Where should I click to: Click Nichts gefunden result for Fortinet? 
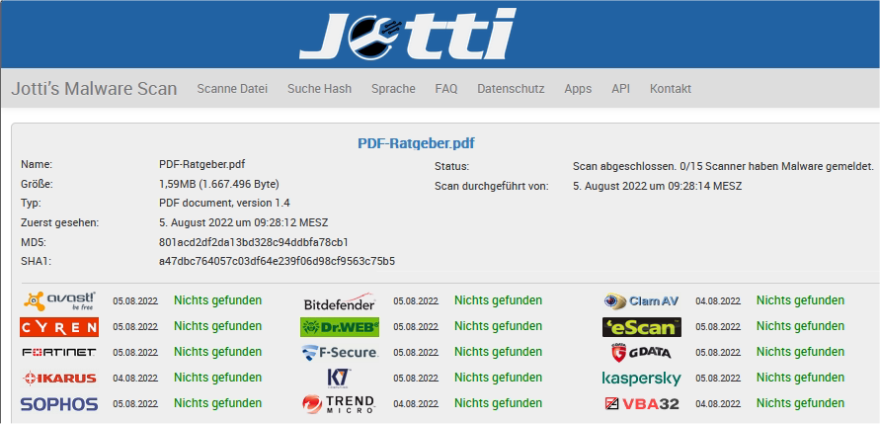[x=217, y=352]
